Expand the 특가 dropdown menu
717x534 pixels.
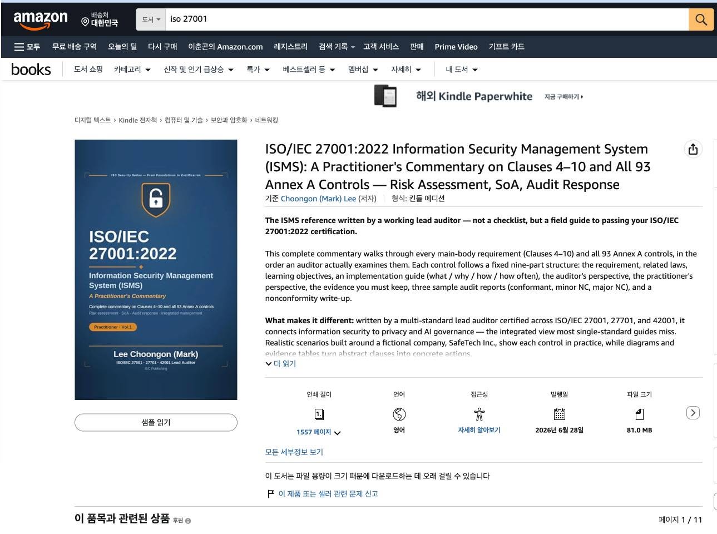click(x=258, y=70)
